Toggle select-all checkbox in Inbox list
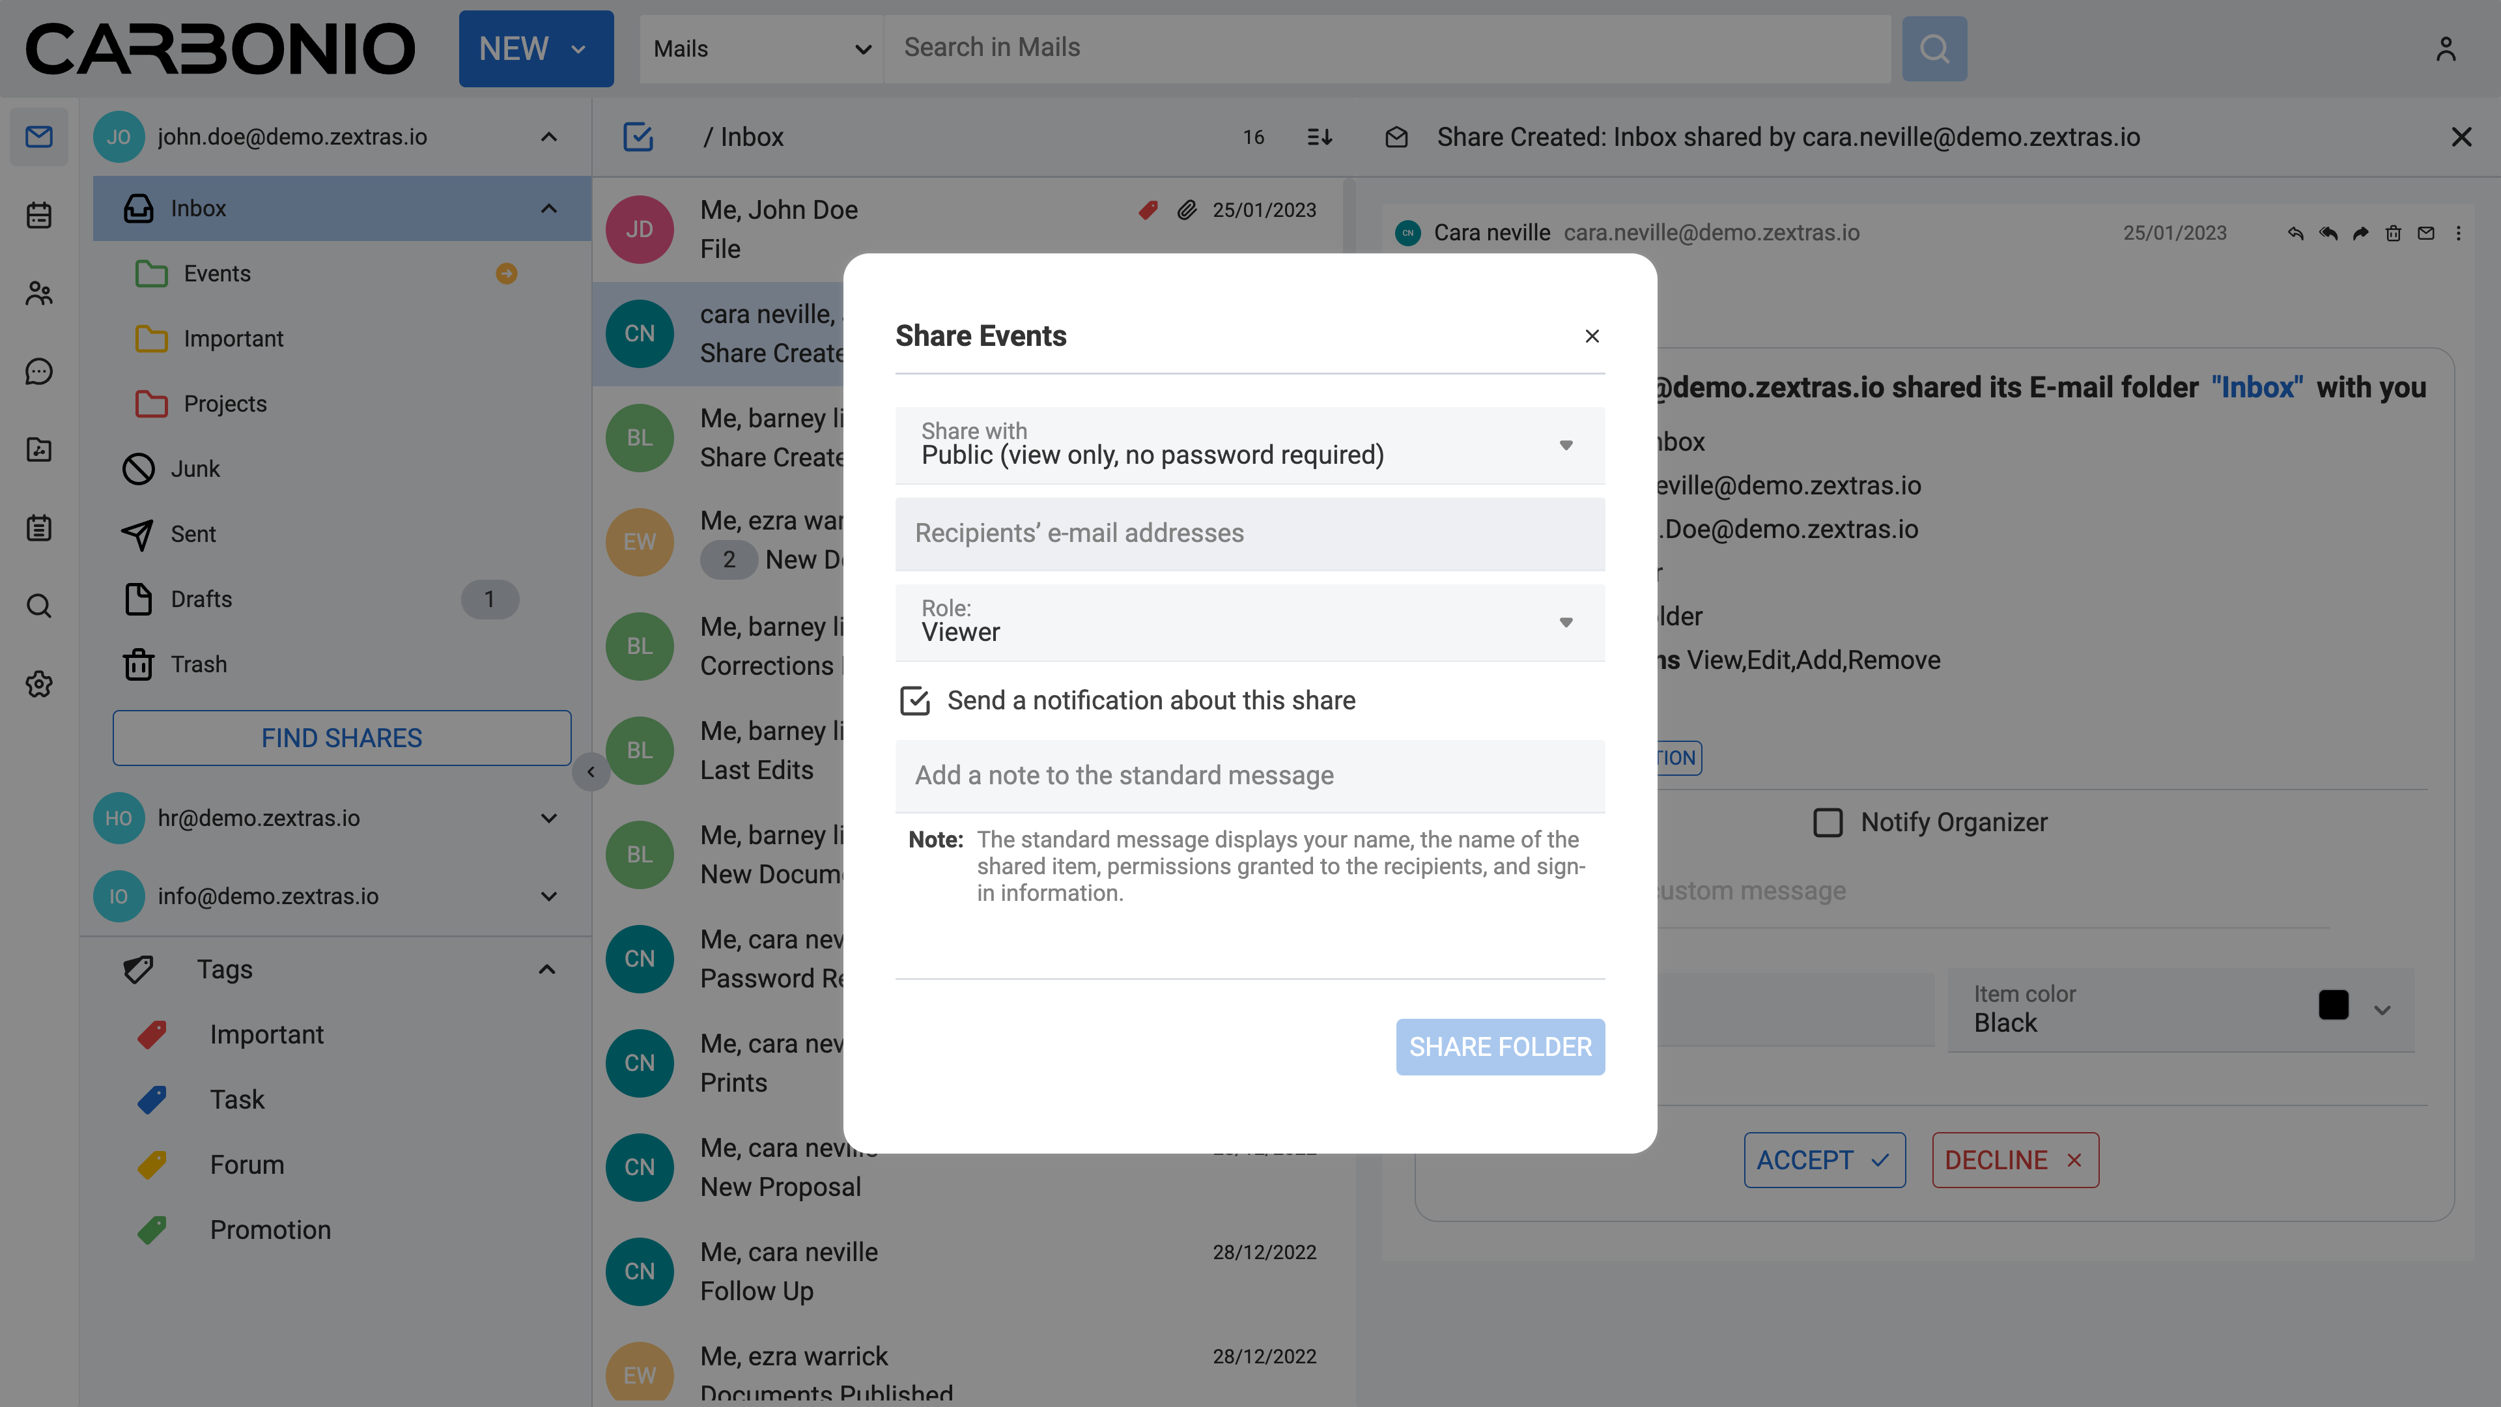2501x1407 pixels. tap(638, 137)
